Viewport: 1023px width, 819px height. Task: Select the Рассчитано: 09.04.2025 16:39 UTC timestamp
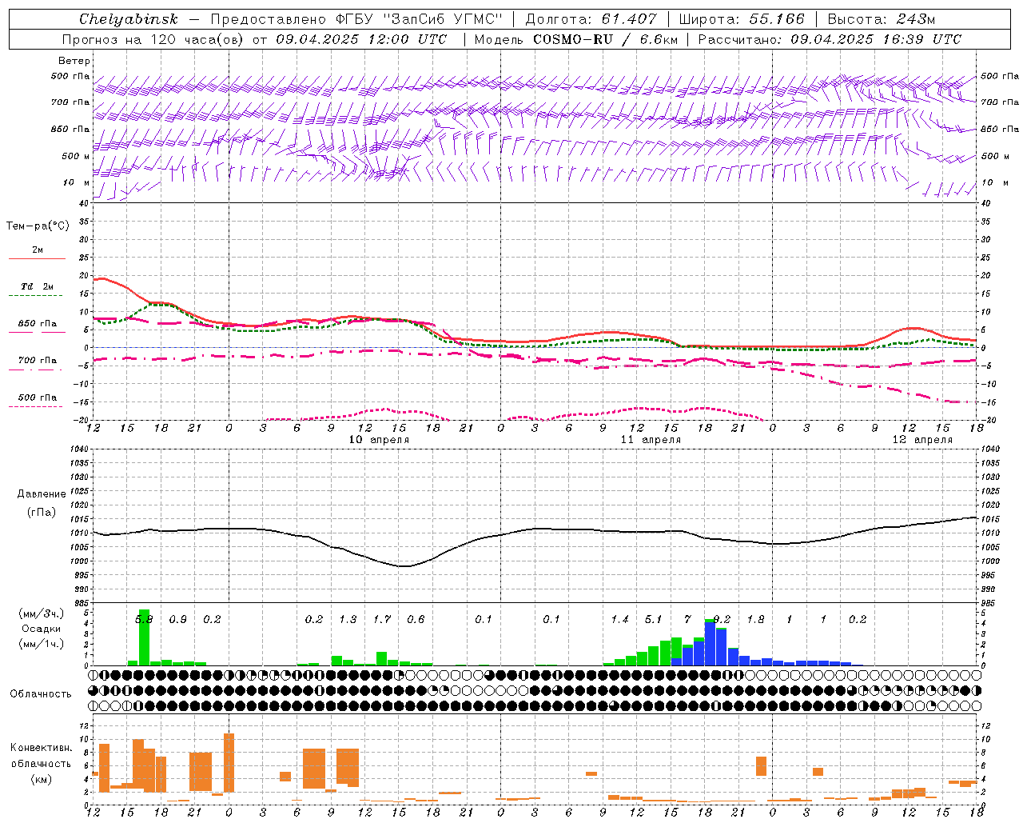829,39
